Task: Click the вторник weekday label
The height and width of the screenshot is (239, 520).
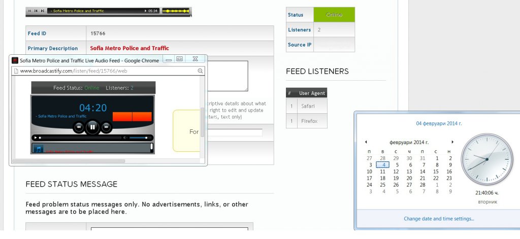Action: point(487,202)
